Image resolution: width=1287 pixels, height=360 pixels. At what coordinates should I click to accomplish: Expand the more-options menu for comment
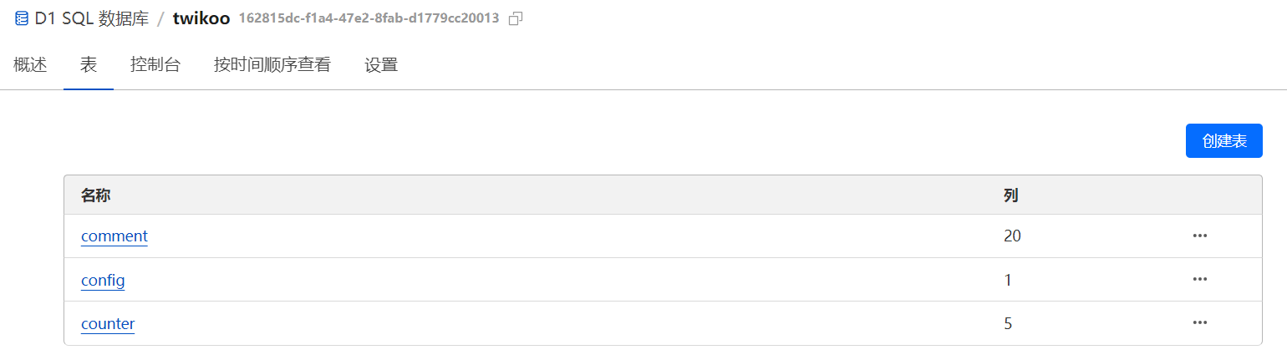pyautogui.click(x=1200, y=236)
